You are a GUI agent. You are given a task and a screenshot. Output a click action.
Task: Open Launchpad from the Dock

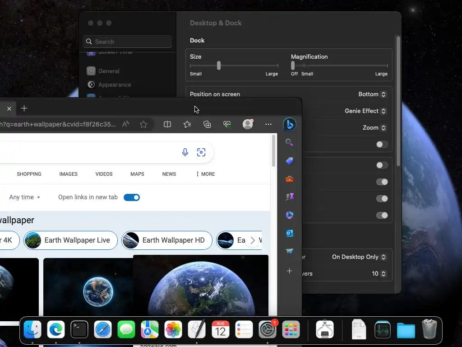point(291,329)
